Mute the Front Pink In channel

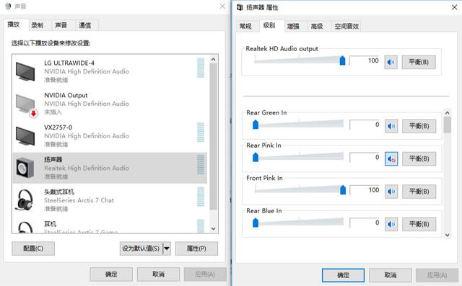(x=391, y=192)
